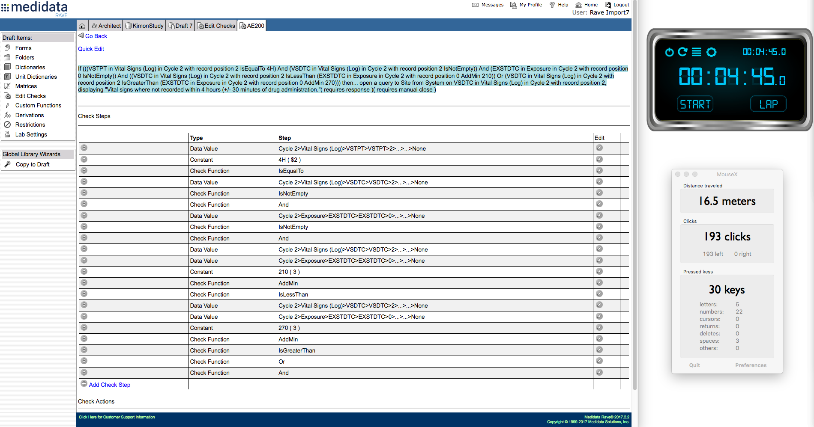
Task: Edit the 210 ( 3 ) constant step
Action: click(x=599, y=271)
